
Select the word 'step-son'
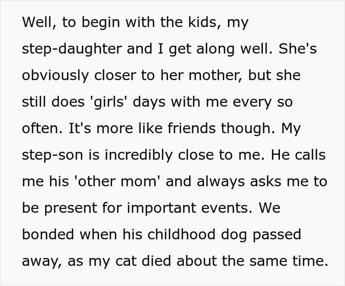53,155
